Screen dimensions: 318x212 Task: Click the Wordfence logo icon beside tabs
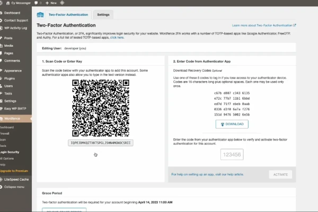click(40, 15)
